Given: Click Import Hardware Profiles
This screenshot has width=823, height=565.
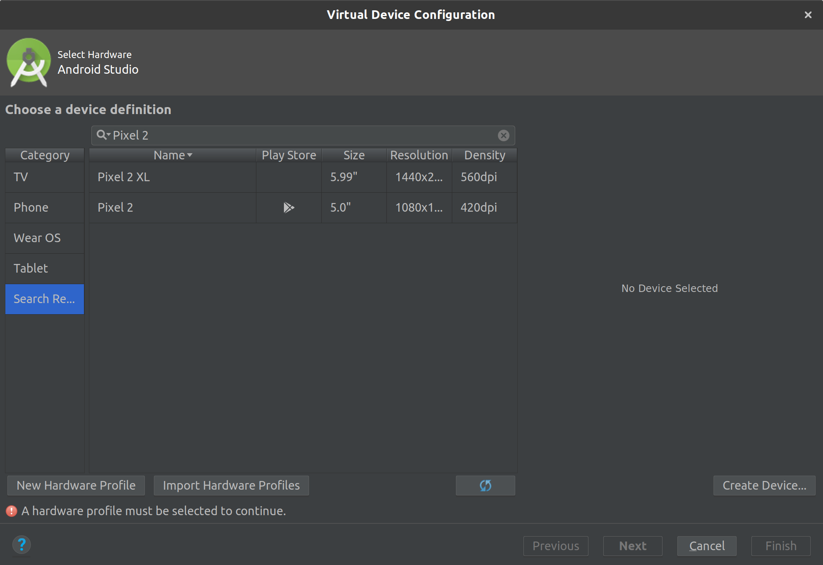Looking at the screenshot, I should point(231,486).
